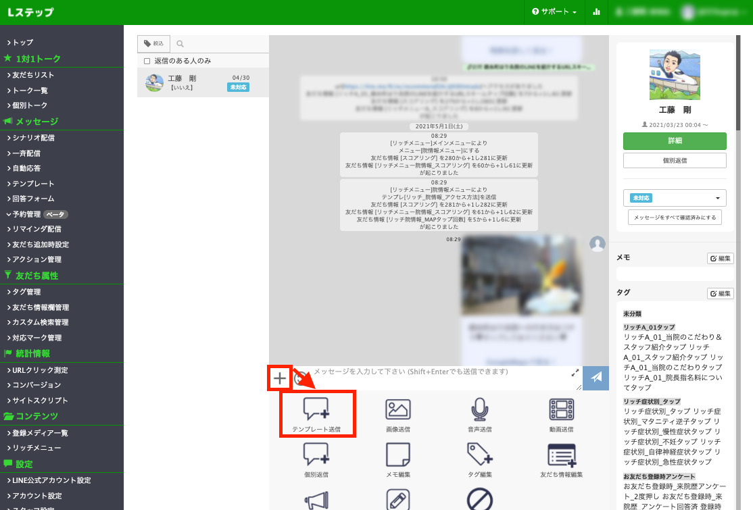Click the plus icon beside message input

click(x=279, y=378)
